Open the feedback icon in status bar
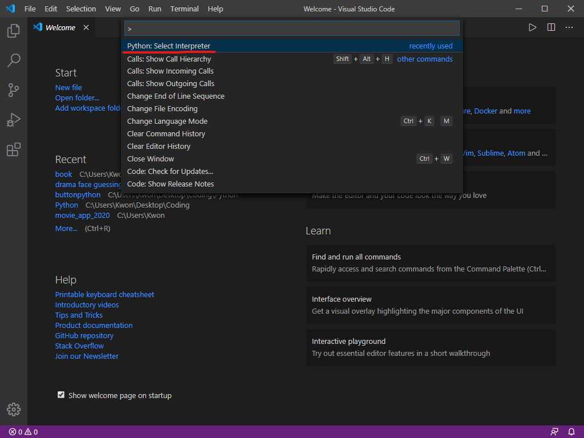The height and width of the screenshot is (438, 584). [554, 432]
